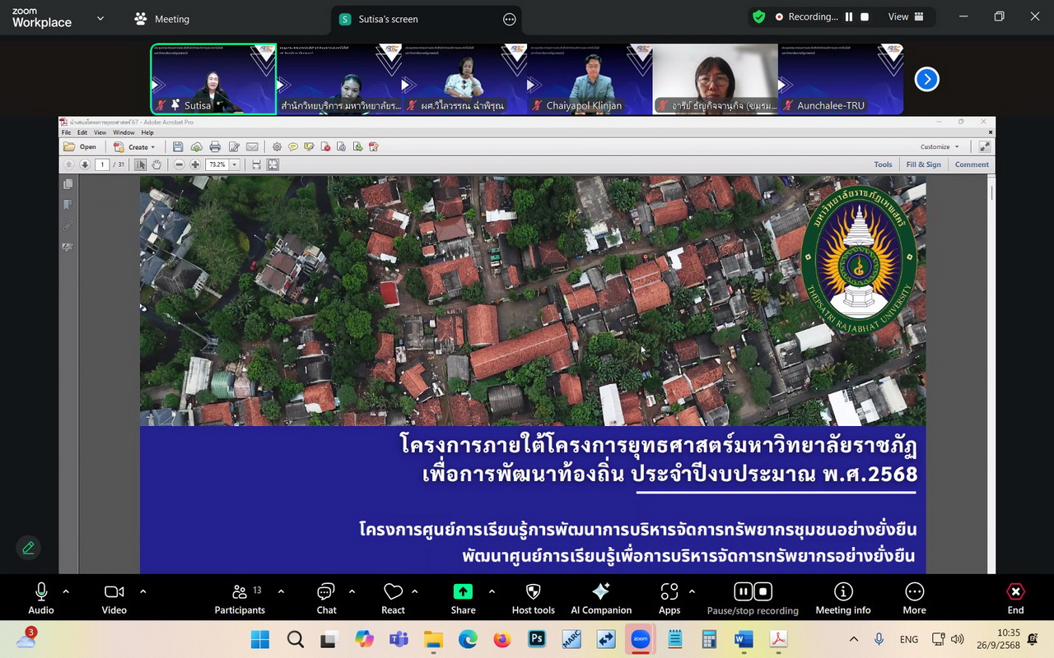Open the View layout dropdown
The width and height of the screenshot is (1054, 658).
pos(906,16)
